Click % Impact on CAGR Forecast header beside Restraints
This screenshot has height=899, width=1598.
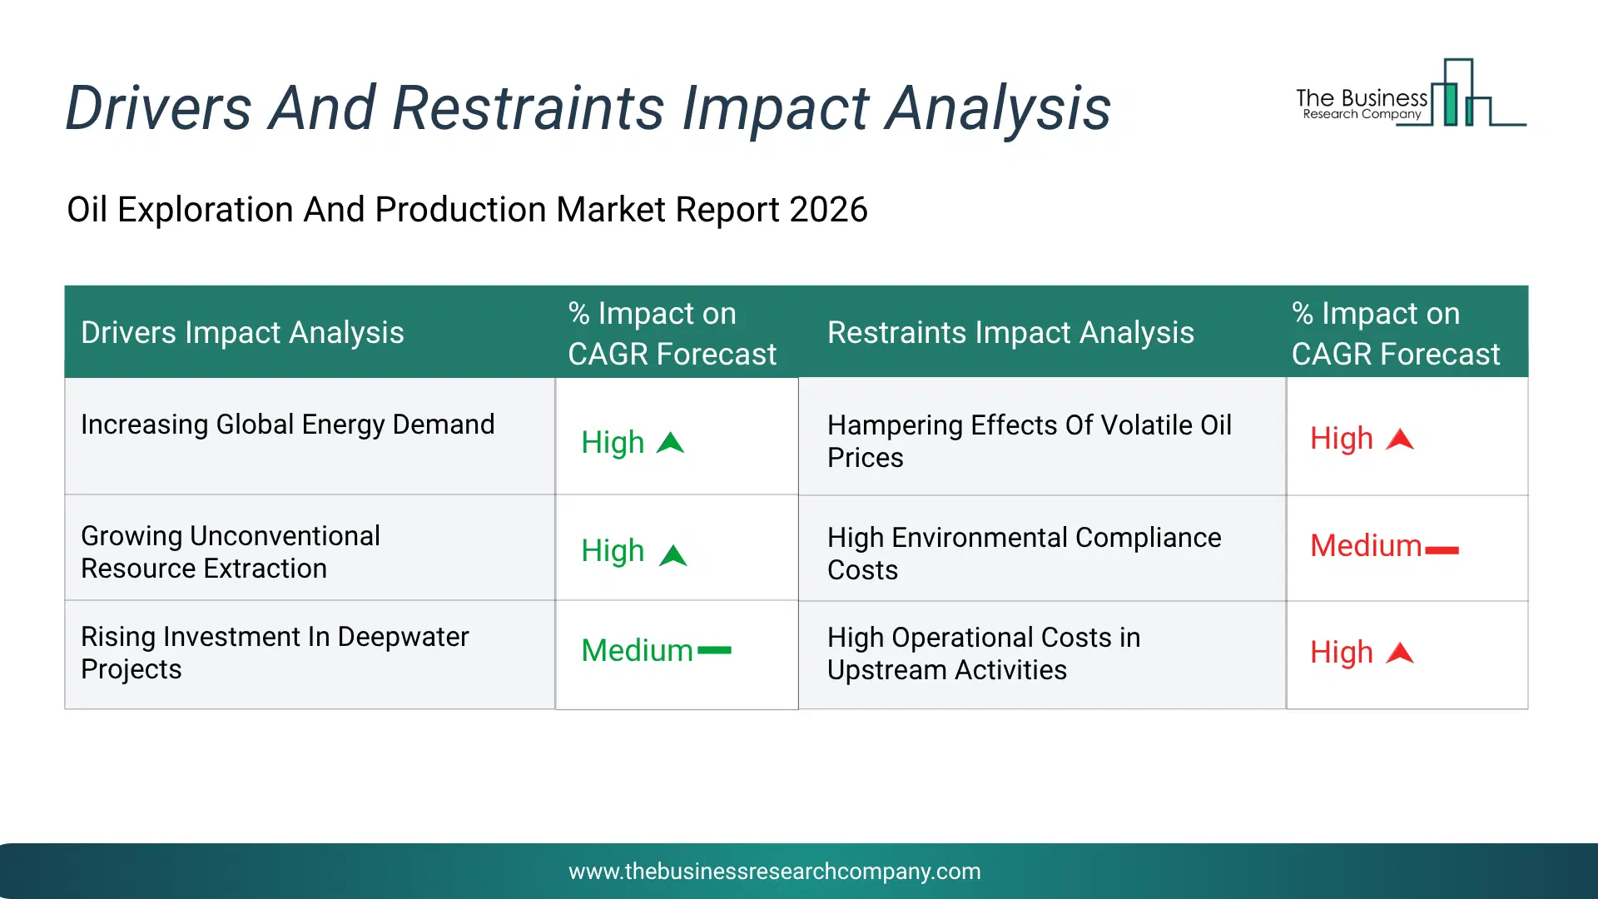click(x=1396, y=333)
